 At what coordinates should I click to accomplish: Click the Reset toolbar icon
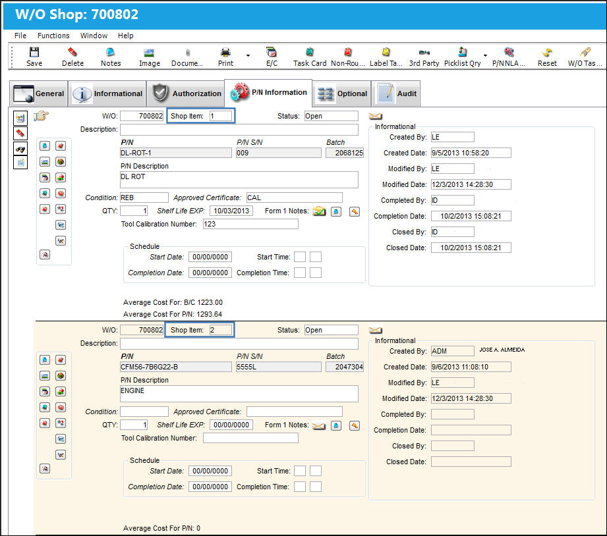(x=547, y=52)
